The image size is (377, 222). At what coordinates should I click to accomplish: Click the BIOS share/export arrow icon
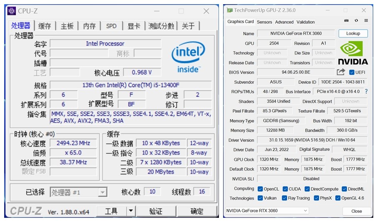[x=341, y=72]
